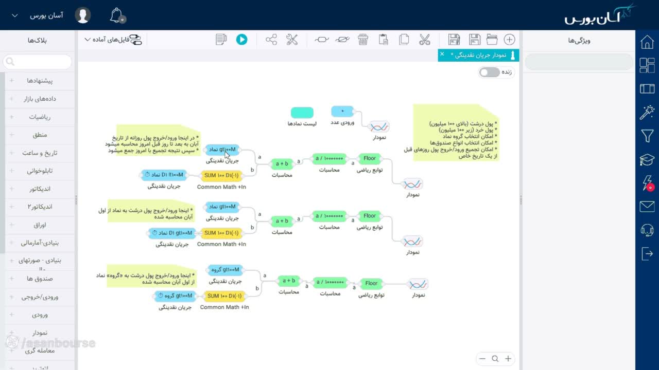The height and width of the screenshot is (370, 659).
Task: Click the properties panel input field
Action: pos(579,62)
